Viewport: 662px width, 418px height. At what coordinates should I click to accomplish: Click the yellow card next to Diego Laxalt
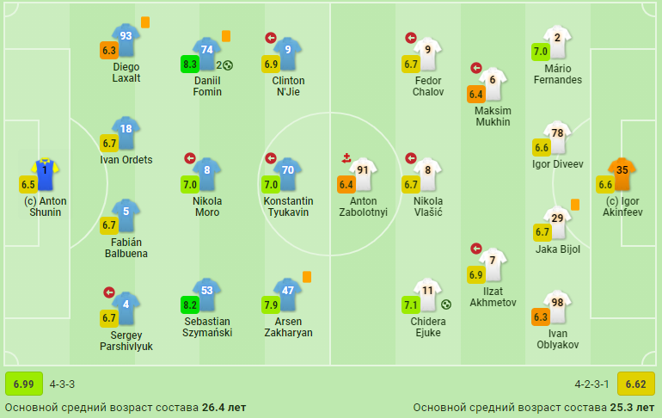(x=145, y=22)
